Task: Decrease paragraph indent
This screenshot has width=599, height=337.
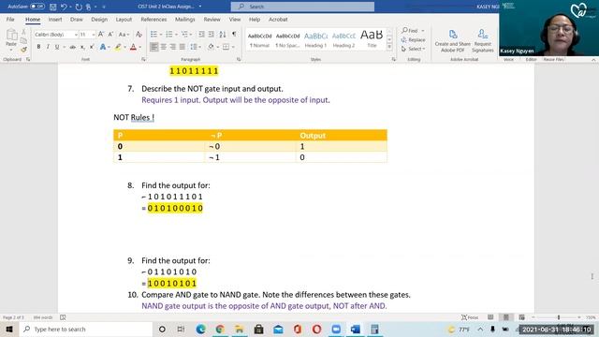Action: point(201,35)
